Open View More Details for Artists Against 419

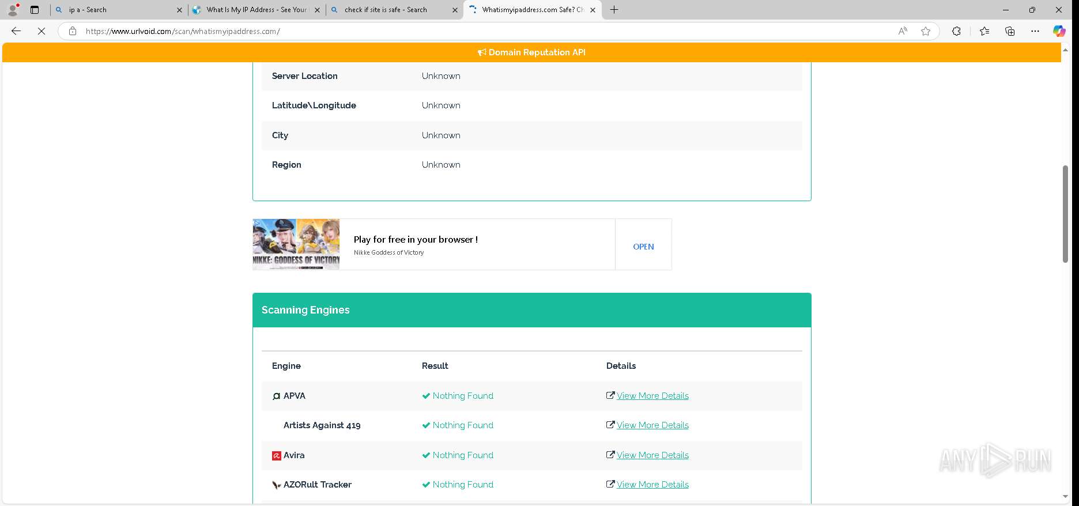[x=652, y=425]
